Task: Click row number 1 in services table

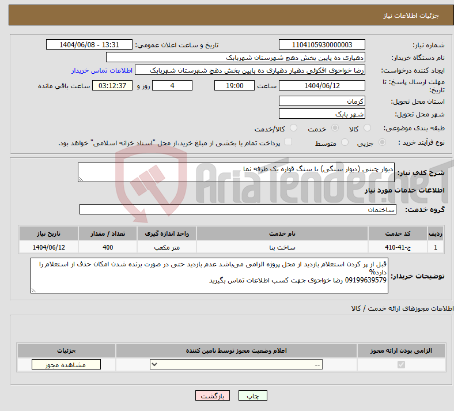Action: 436,247
